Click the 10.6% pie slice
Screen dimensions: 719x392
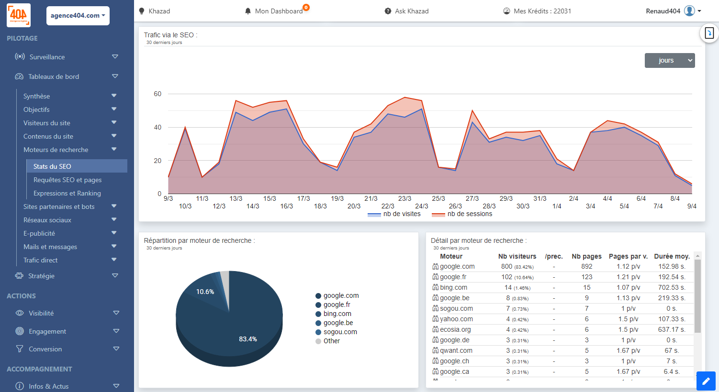[x=205, y=292]
